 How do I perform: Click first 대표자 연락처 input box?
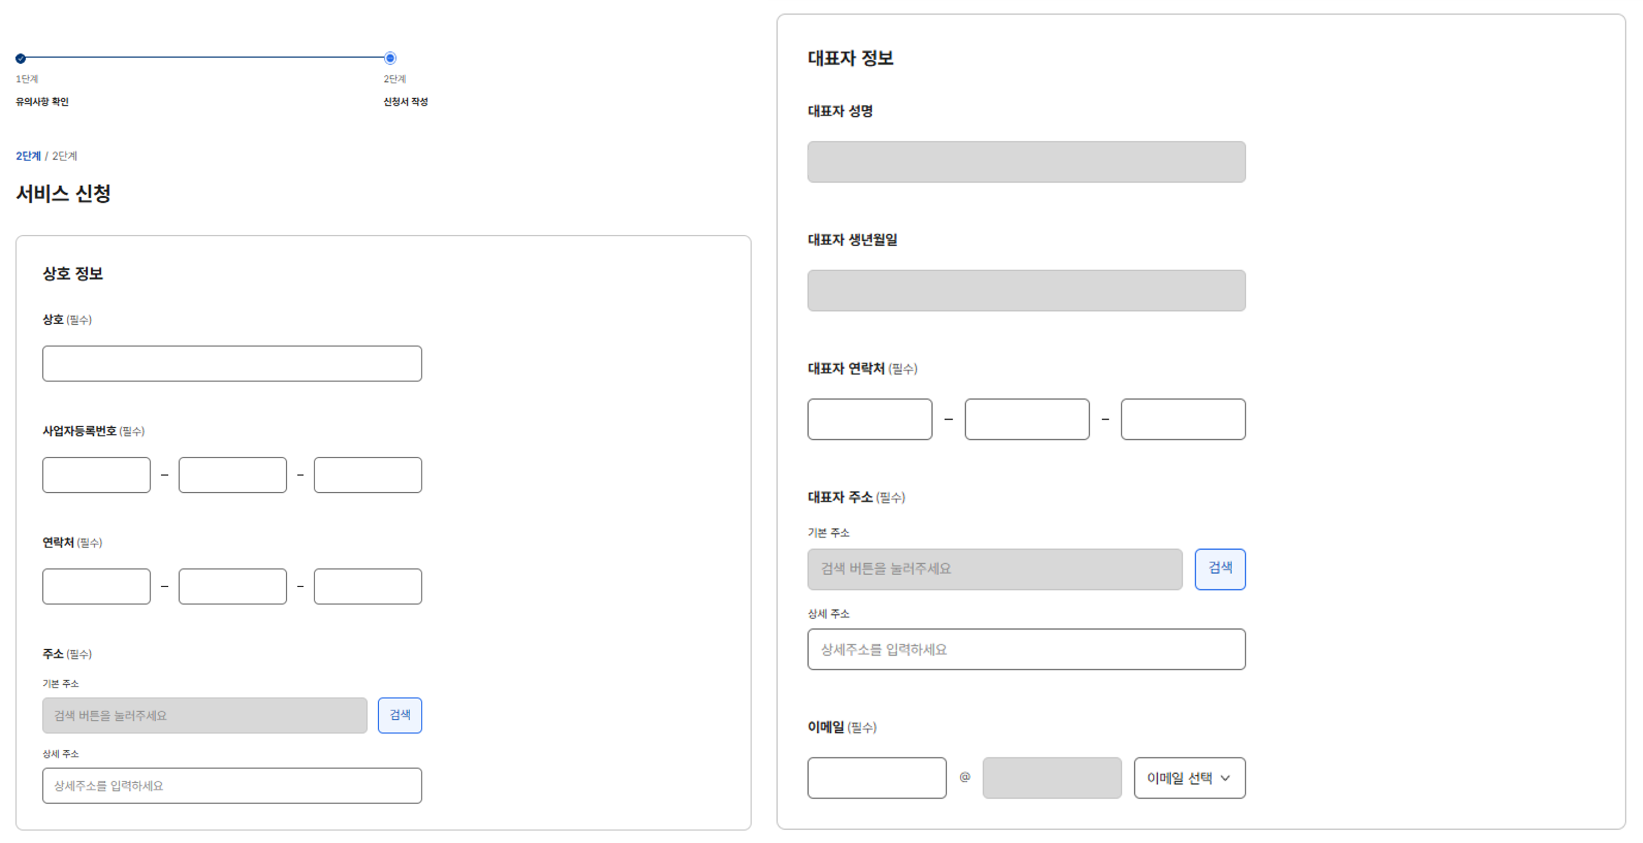pyautogui.click(x=869, y=420)
